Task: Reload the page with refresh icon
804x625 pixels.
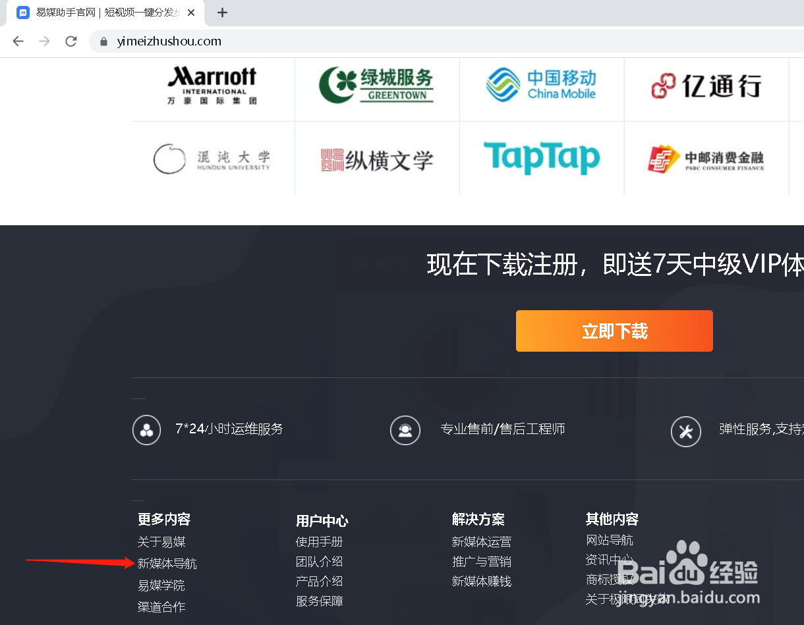Action: (x=71, y=41)
